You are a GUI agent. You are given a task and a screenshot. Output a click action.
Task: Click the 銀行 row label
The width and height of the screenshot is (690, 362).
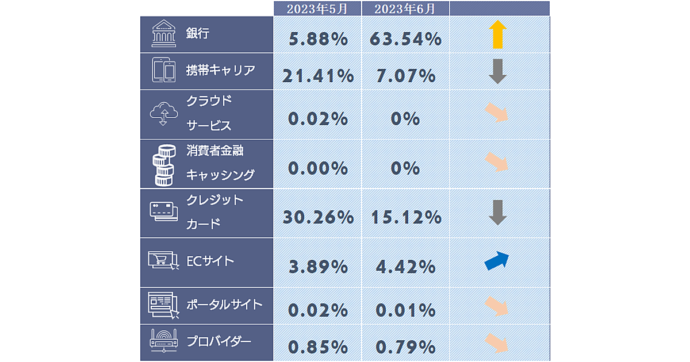[198, 33]
